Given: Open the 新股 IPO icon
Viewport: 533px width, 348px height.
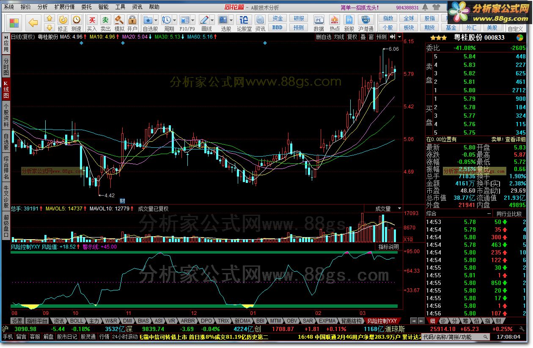Looking at the screenshot, I should click(349, 19).
